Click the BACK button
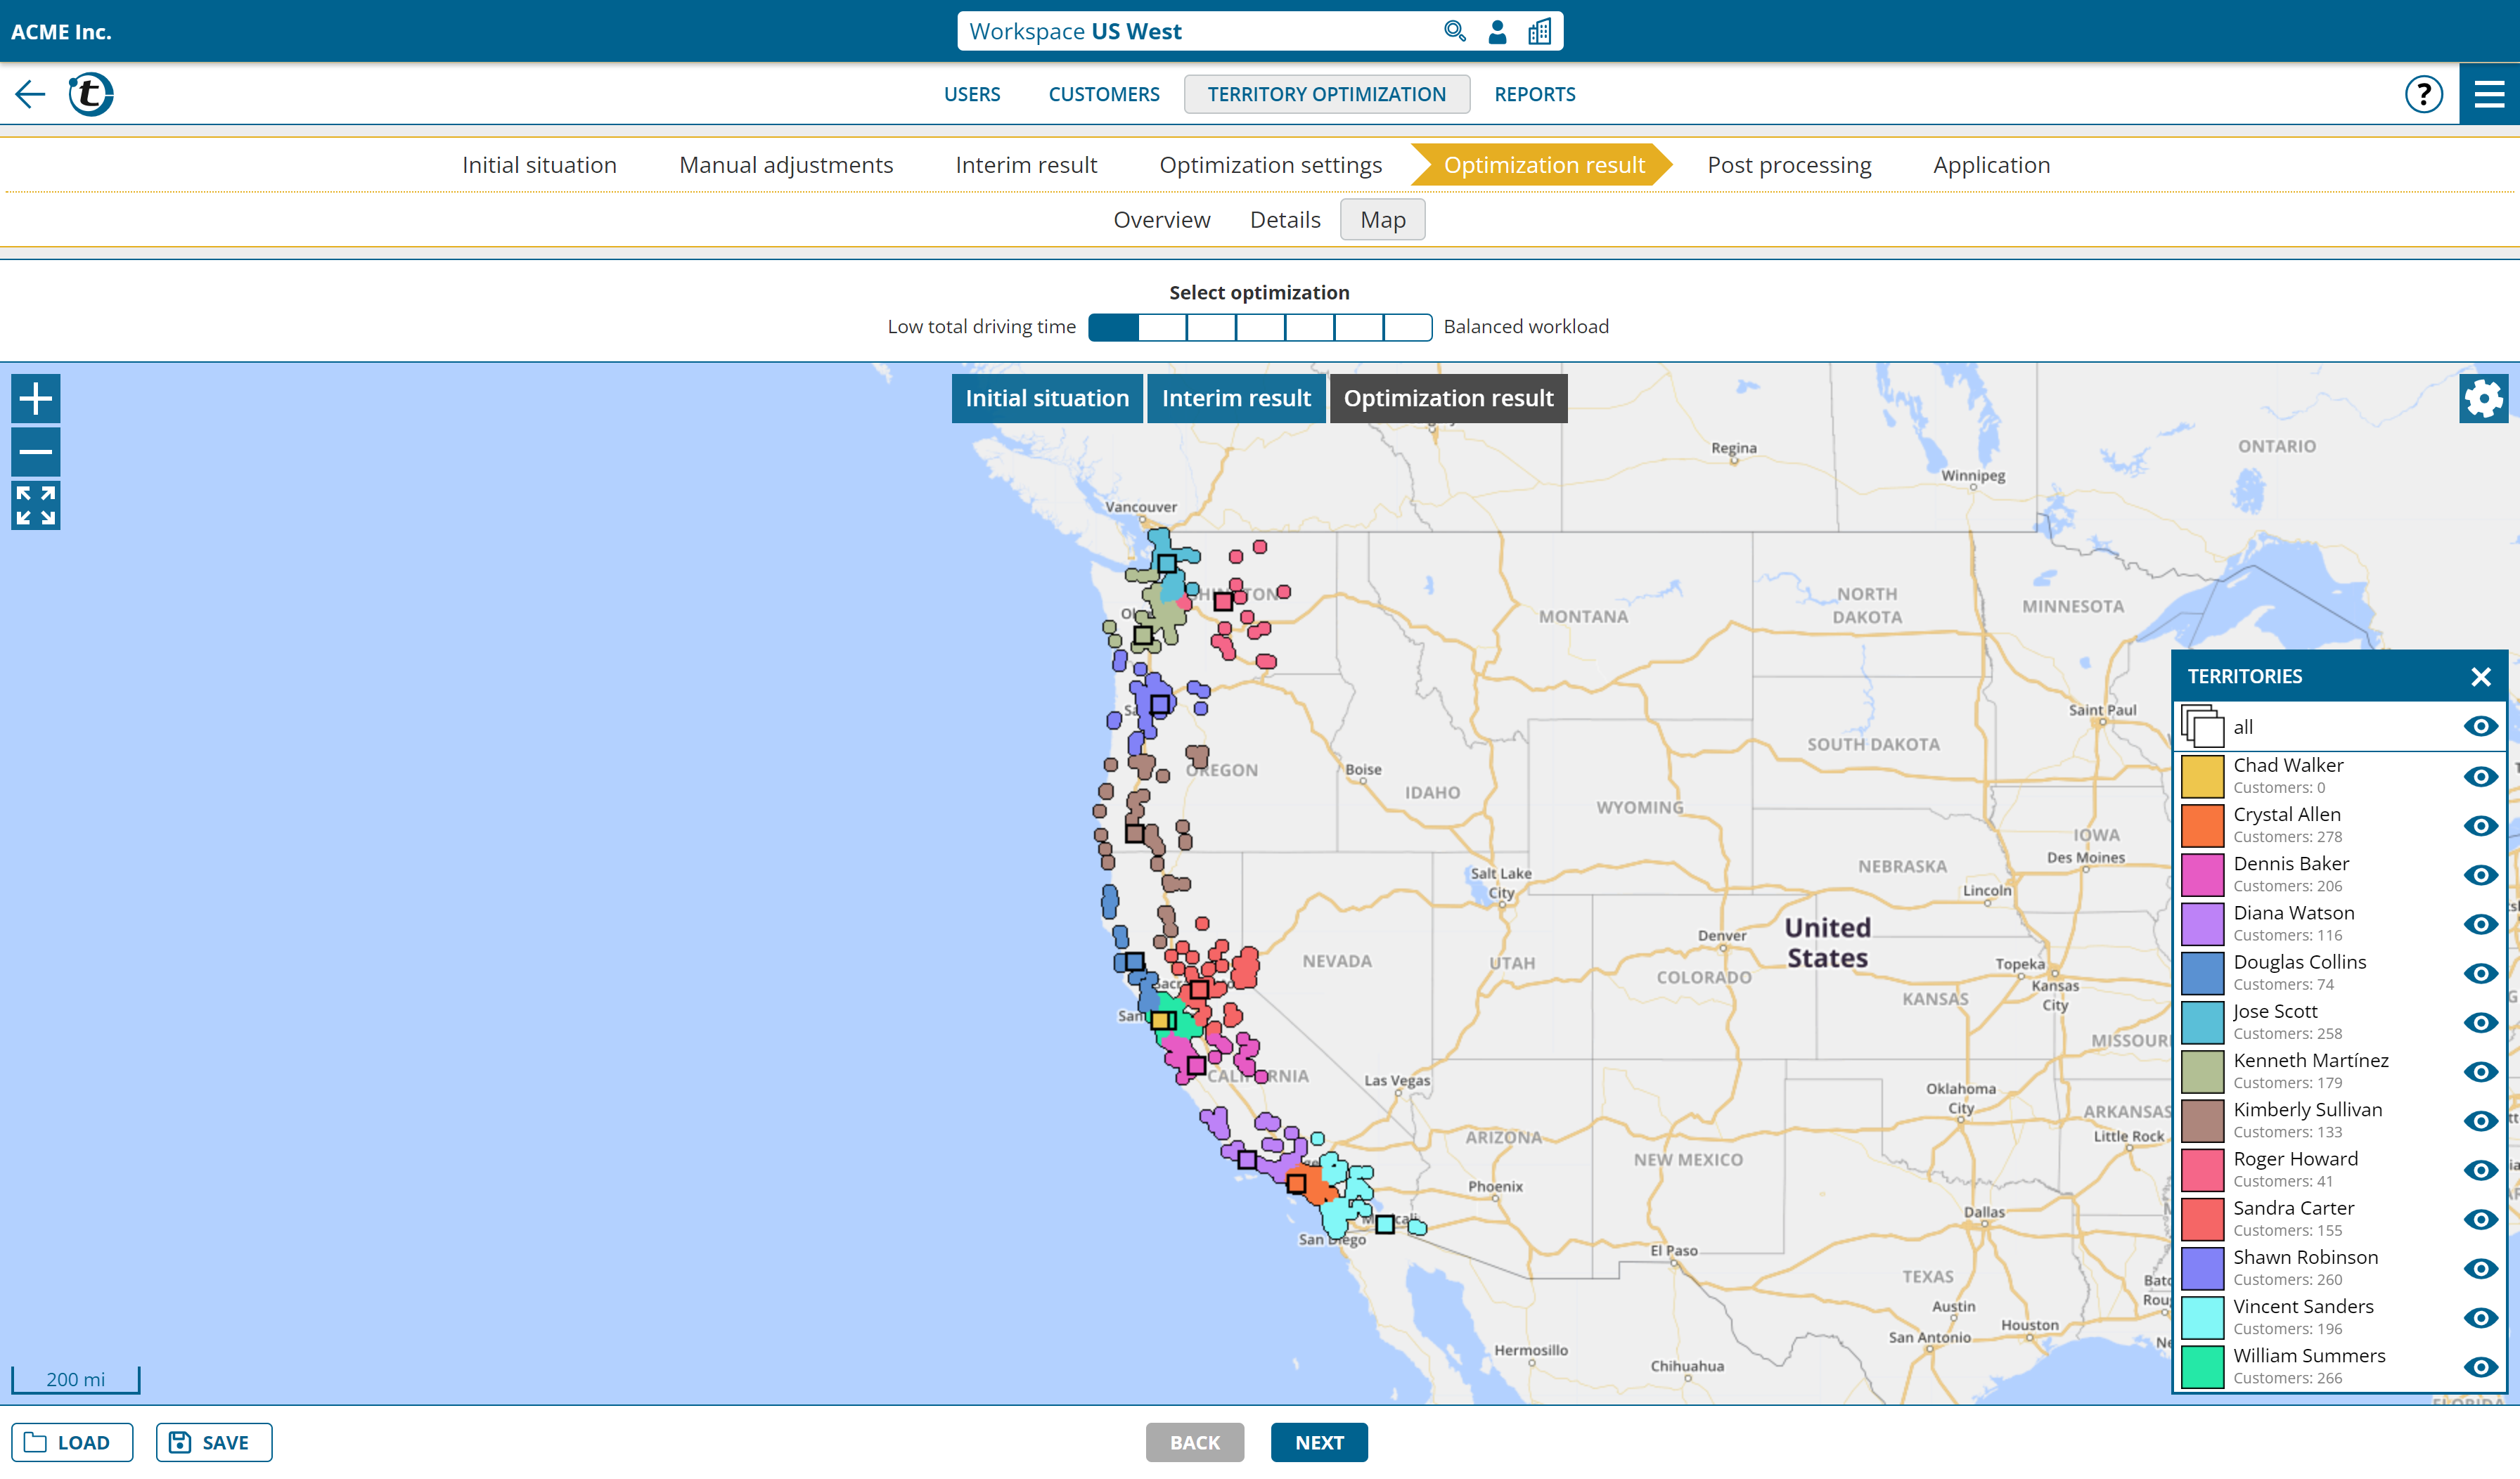Image resolution: width=2520 pixels, height=1479 pixels. tap(1195, 1442)
